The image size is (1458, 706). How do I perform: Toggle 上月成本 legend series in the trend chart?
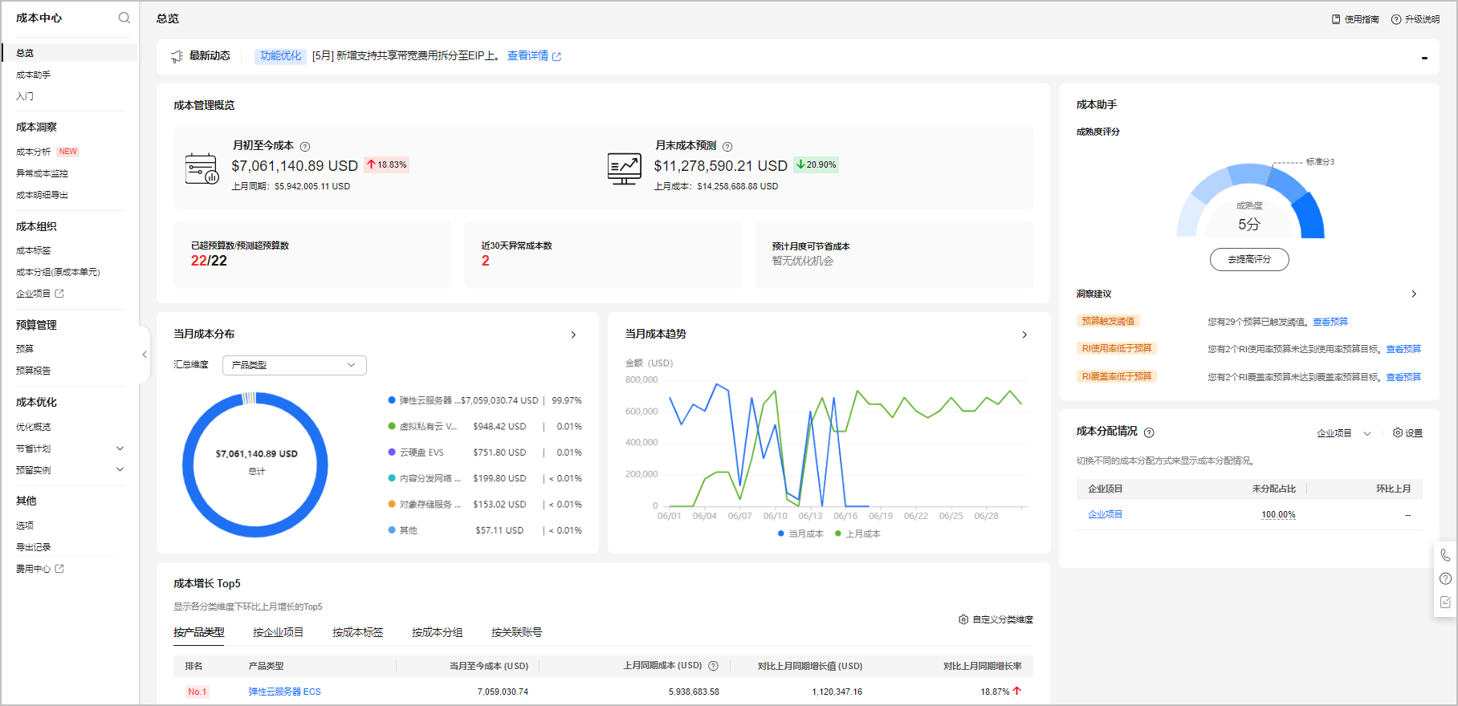857,534
